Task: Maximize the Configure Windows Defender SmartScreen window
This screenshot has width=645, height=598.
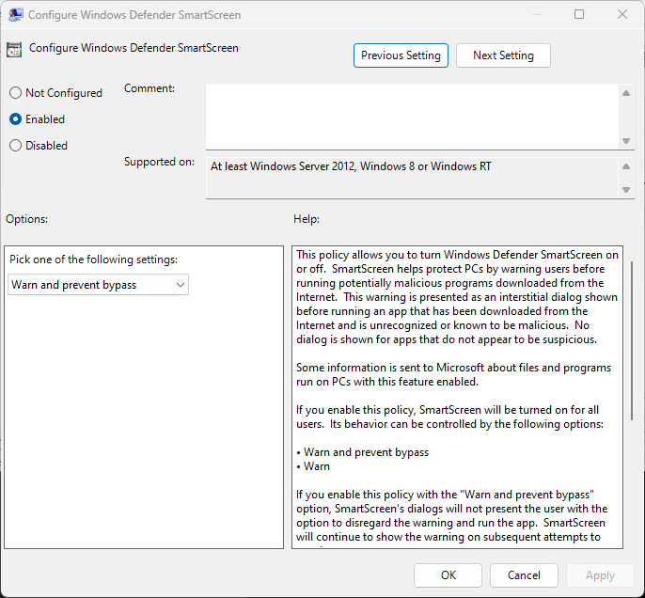Action: pos(579,14)
